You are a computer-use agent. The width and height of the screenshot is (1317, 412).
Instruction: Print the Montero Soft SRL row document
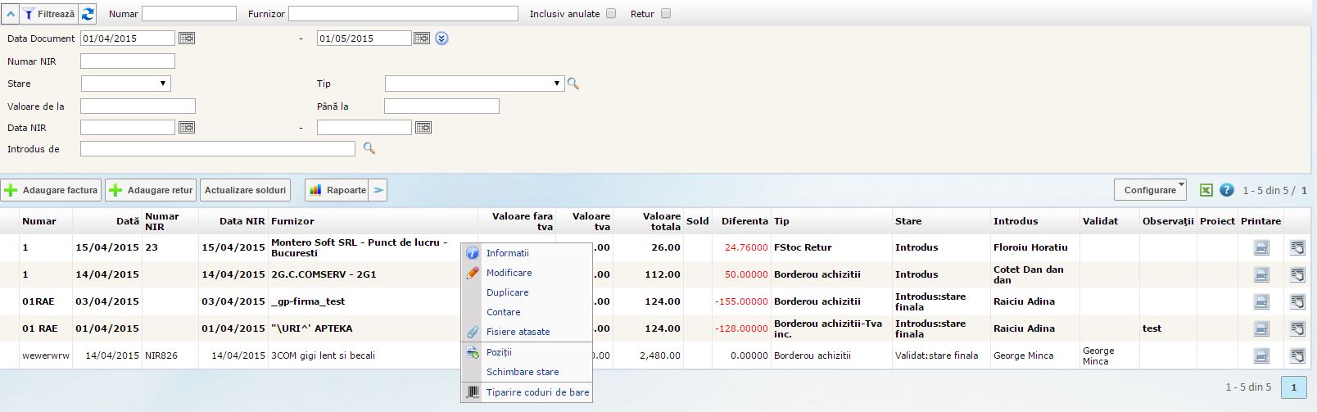[1261, 247]
